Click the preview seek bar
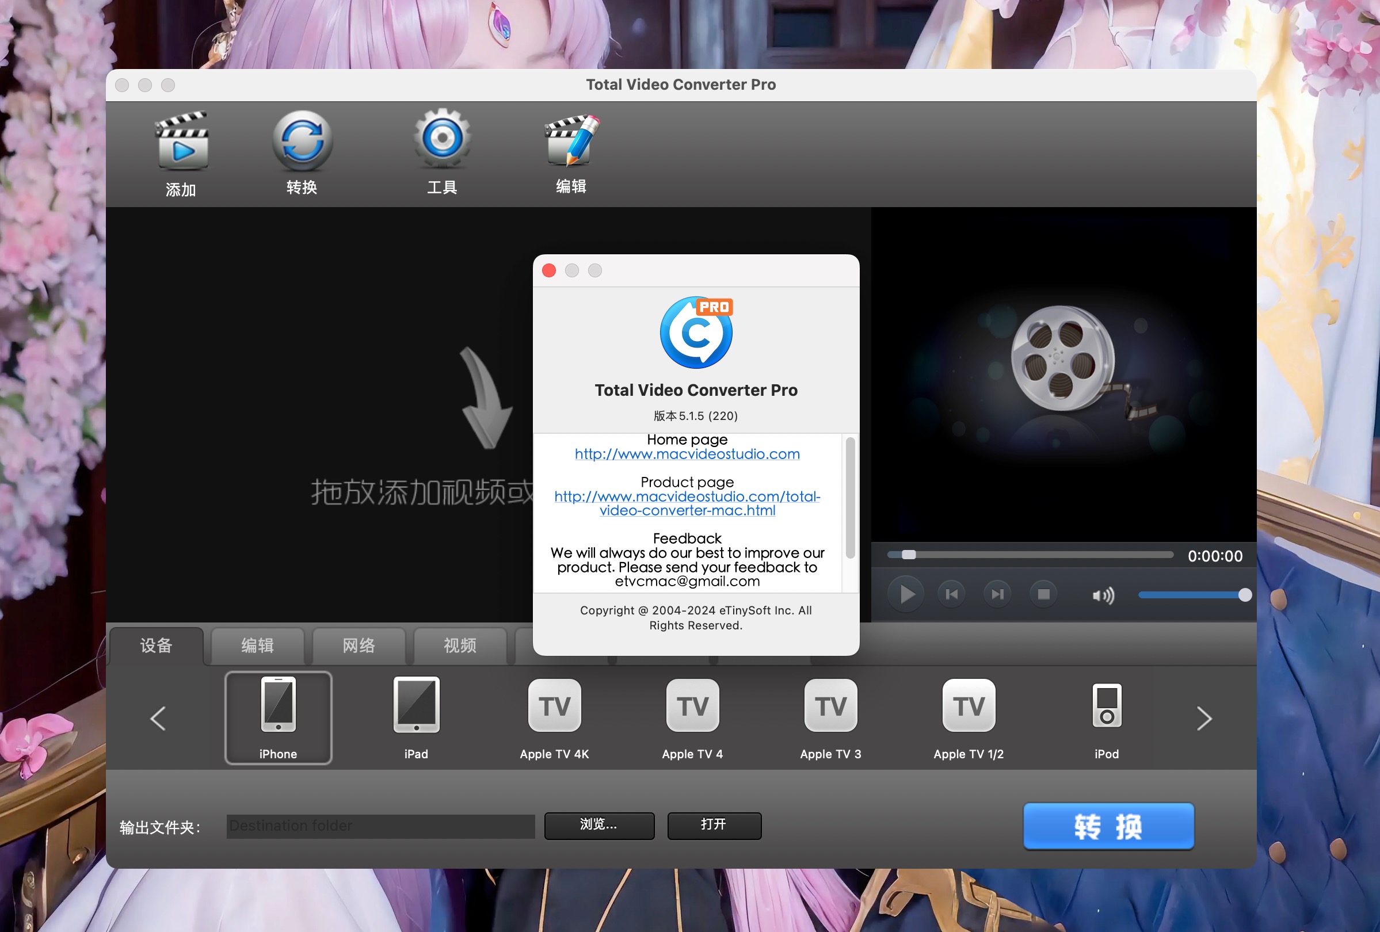Image resolution: width=1380 pixels, height=932 pixels. (x=1030, y=555)
